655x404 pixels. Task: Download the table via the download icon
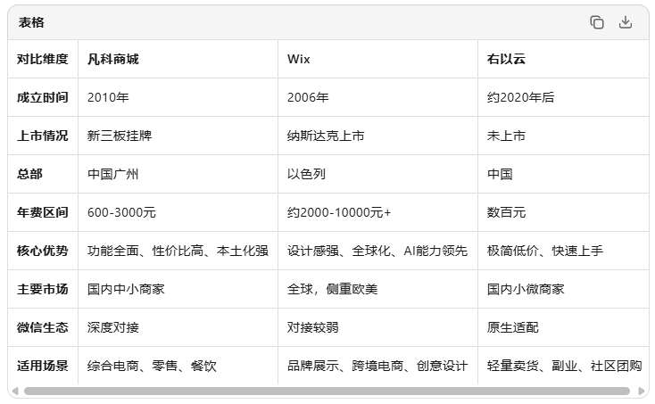click(x=625, y=22)
